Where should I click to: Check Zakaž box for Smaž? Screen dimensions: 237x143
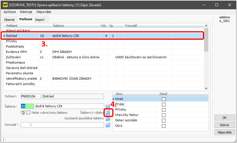click(164, 99)
